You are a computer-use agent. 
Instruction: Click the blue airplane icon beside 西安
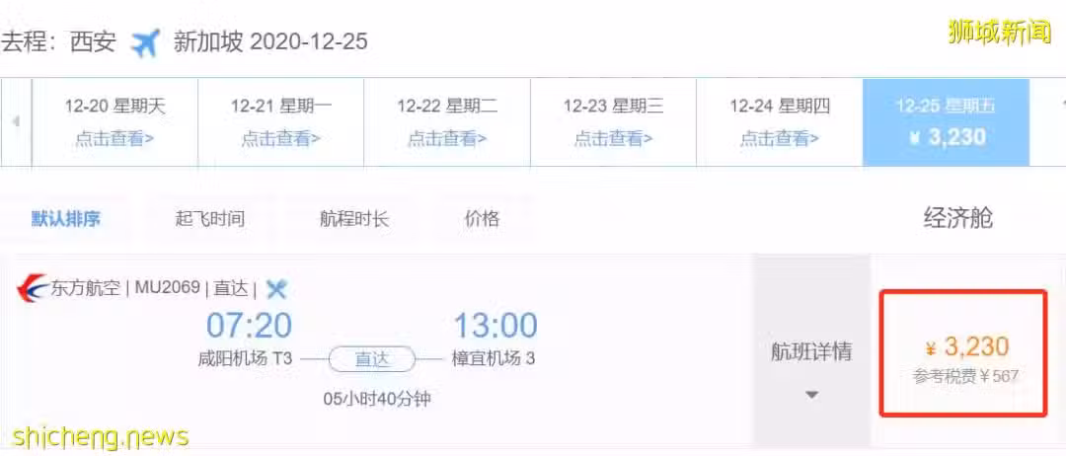(144, 42)
